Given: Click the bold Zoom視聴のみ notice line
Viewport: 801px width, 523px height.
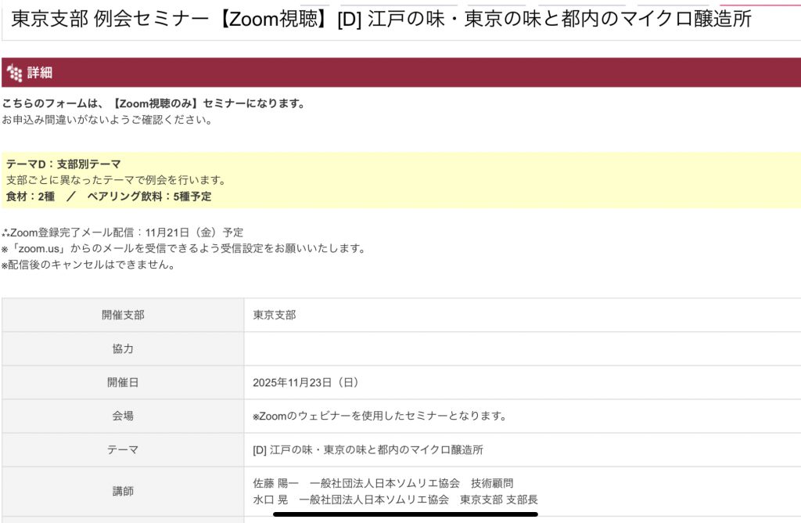Looking at the screenshot, I should (153, 103).
